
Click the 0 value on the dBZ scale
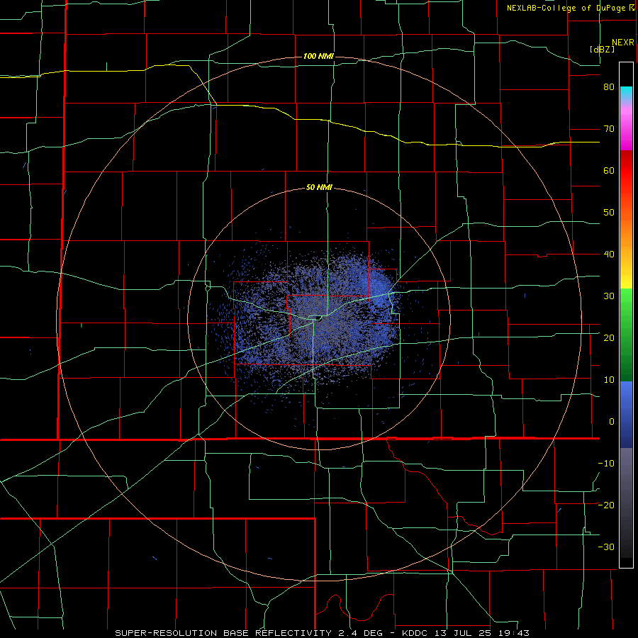[612, 422]
